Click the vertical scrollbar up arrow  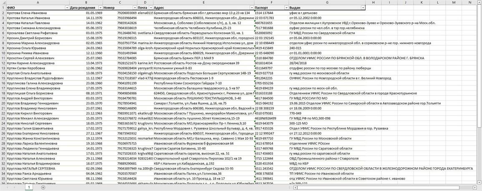479,2
